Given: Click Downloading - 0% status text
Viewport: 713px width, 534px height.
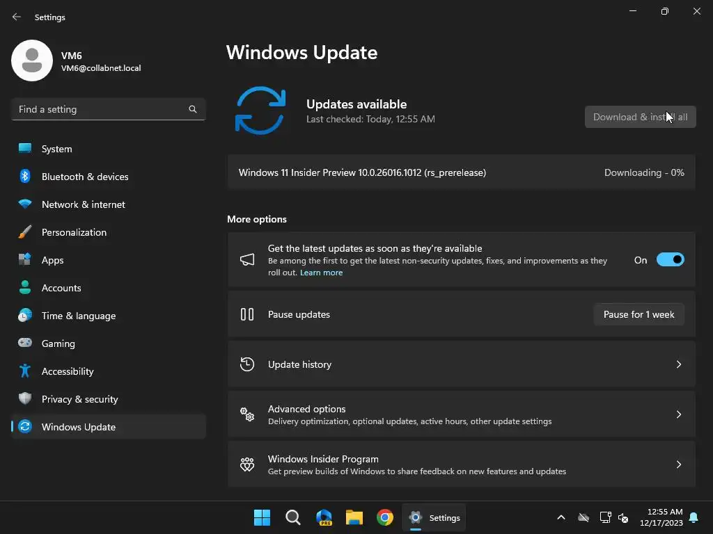Looking at the screenshot, I should click(x=644, y=172).
